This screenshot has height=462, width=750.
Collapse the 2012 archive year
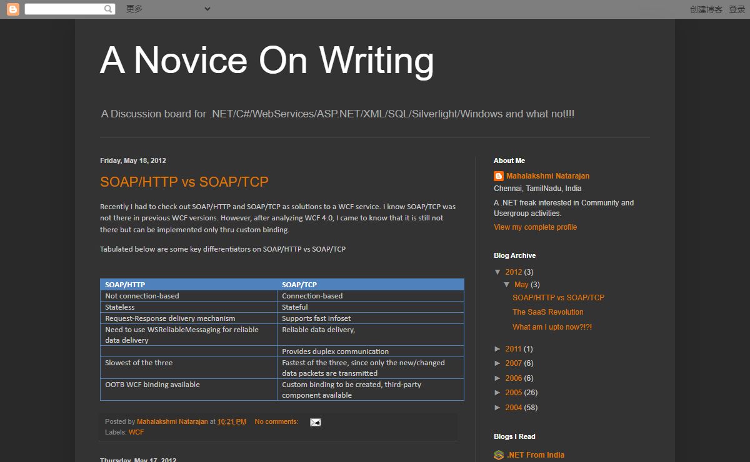498,272
